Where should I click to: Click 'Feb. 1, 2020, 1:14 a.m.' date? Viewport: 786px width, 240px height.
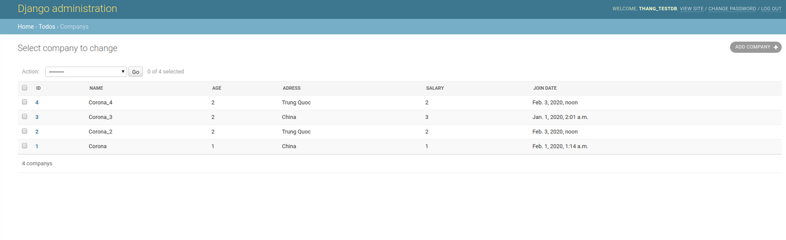tap(560, 146)
